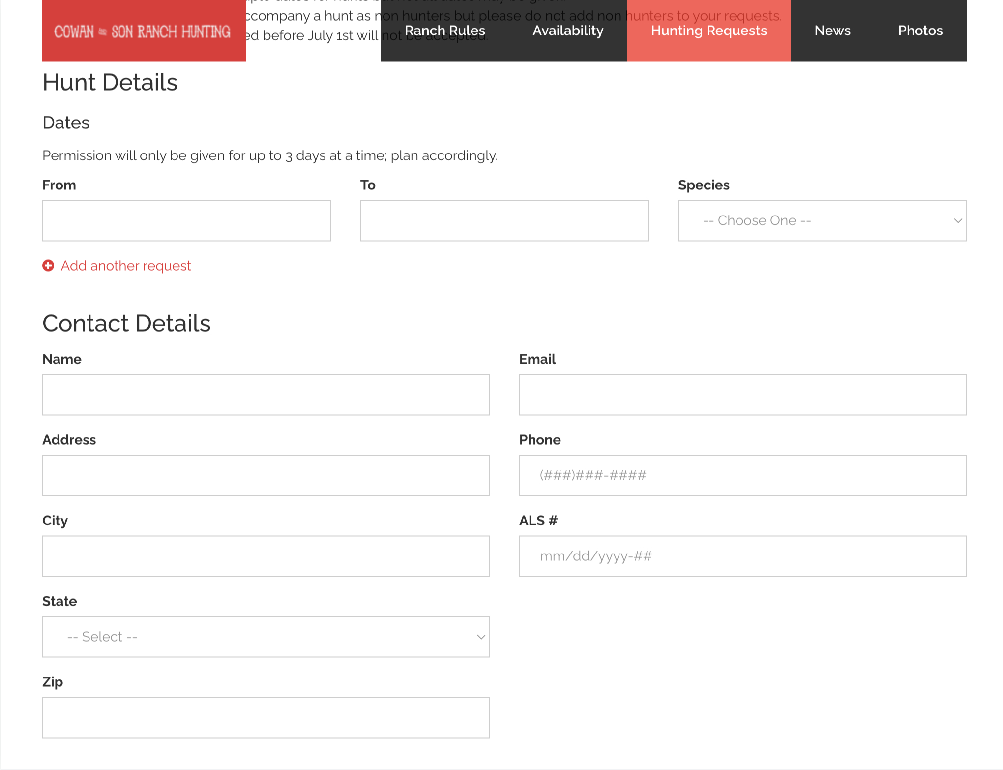Viewport: 1003px width, 770px height.
Task: Click into the Address field
Action: click(x=265, y=475)
